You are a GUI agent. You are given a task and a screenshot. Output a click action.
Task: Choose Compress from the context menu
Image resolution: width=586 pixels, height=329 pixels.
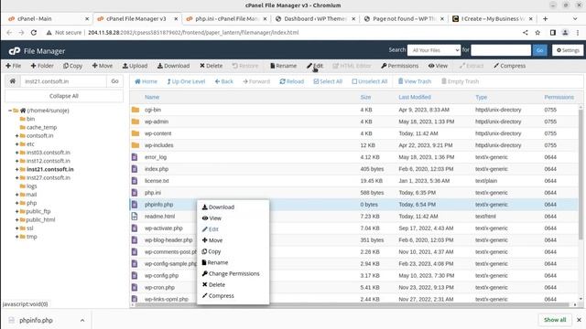pos(218,296)
